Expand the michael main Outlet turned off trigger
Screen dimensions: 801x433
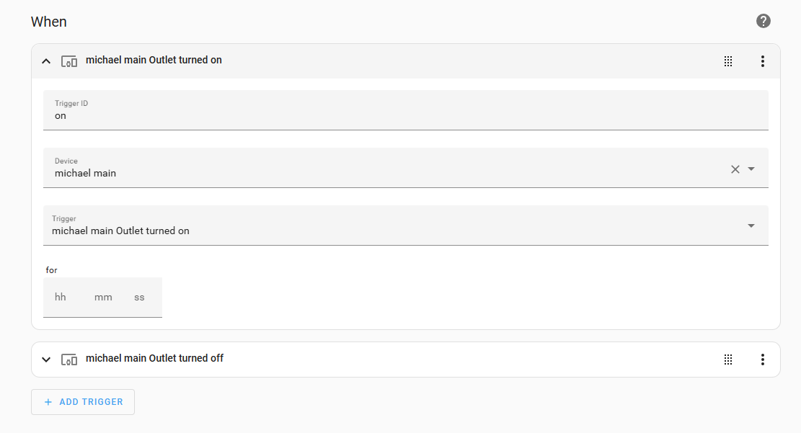(x=45, y=359)
